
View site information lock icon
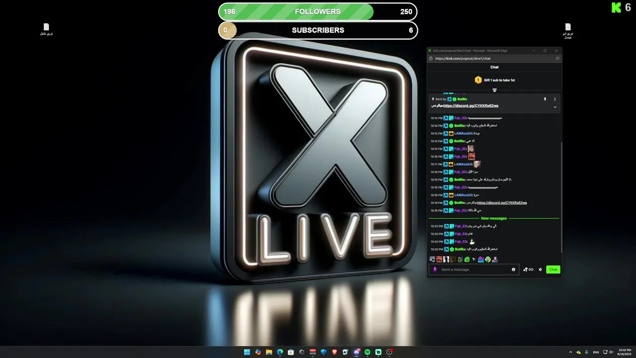431,58
